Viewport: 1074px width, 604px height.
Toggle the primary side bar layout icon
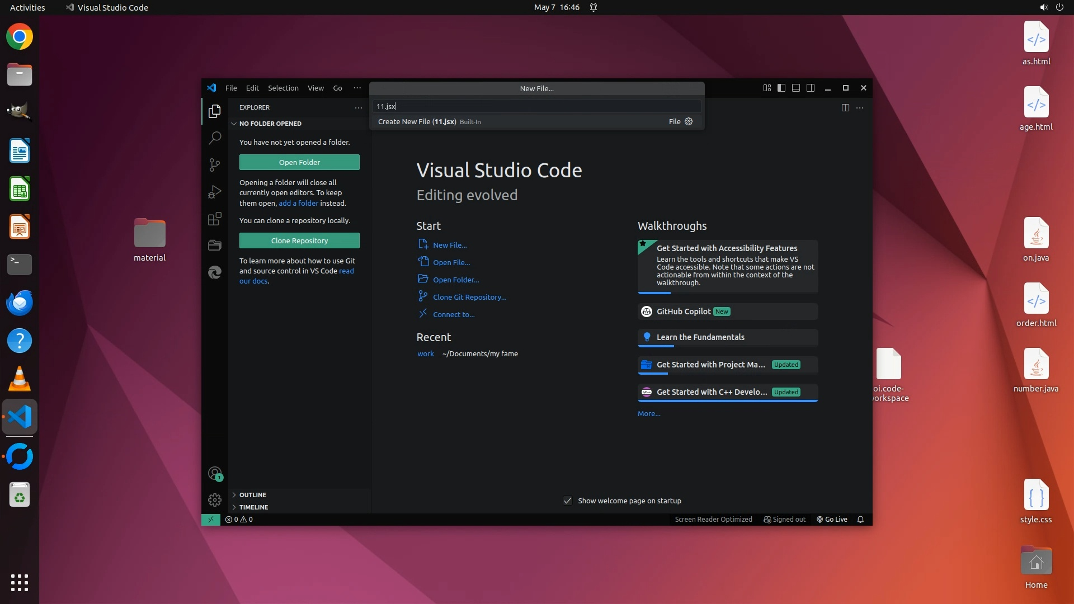781,88
